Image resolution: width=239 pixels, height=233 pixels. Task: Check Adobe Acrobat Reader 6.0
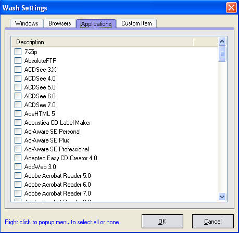[18, 184]
